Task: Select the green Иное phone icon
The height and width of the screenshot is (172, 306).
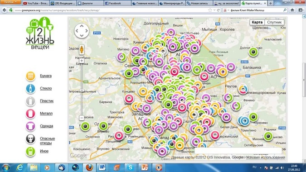Action: click(x=30, y=151)
